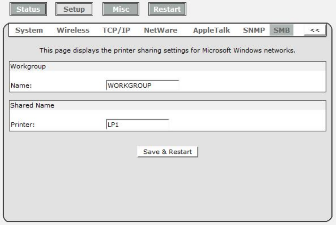
Task: Click the "Name:" field label
Action: (19, 85)
